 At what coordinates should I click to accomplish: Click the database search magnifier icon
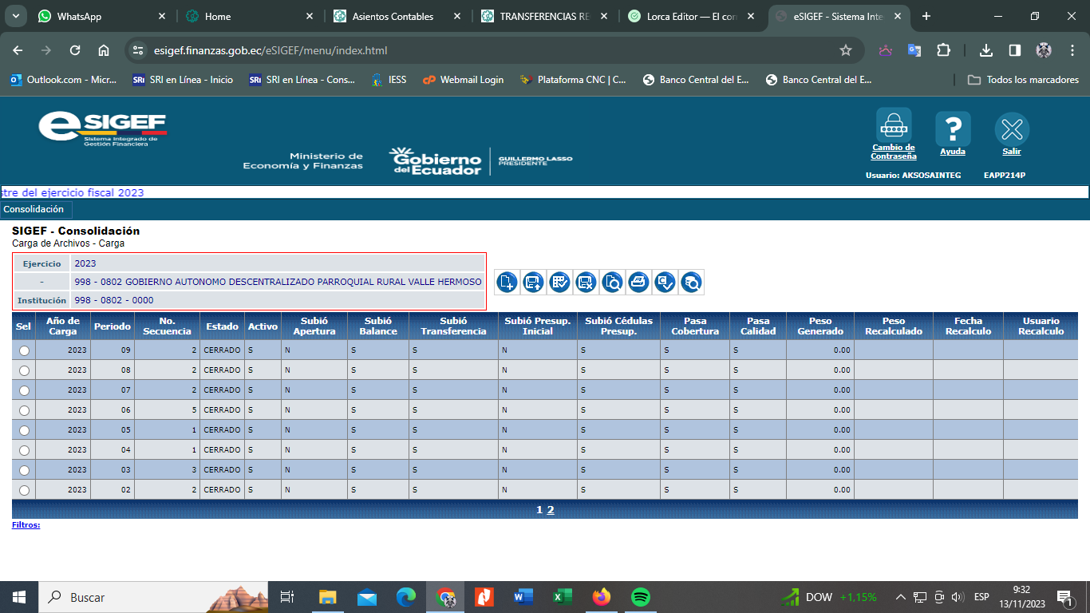click(x=691, y=282)
